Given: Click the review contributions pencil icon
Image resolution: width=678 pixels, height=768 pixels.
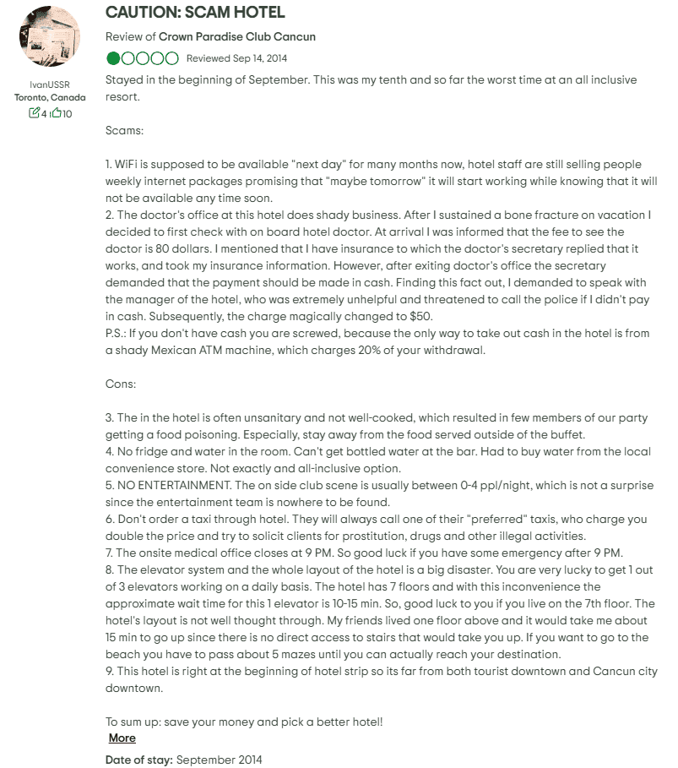Looking at the screenshot, I should pos(34,113).
